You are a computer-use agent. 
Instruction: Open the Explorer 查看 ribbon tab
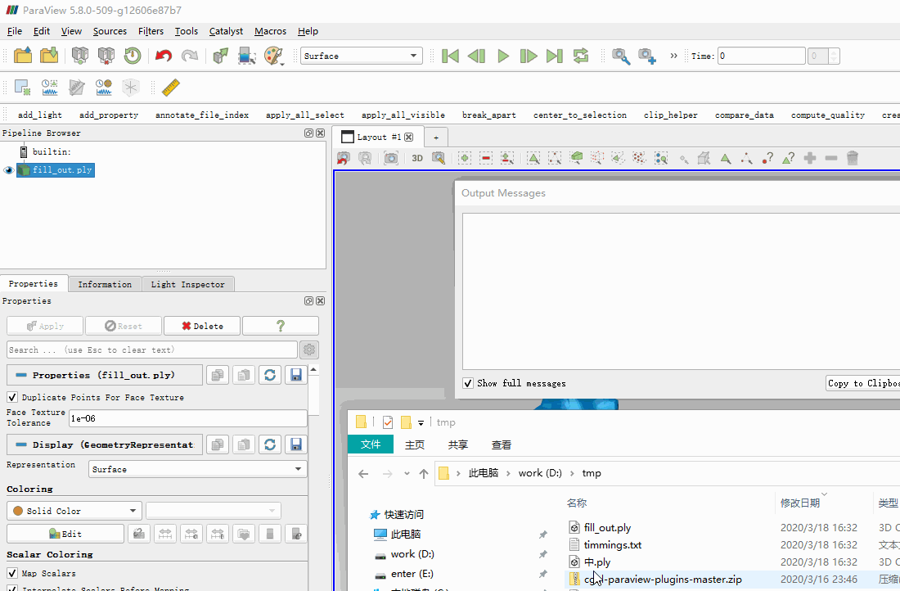501,444
